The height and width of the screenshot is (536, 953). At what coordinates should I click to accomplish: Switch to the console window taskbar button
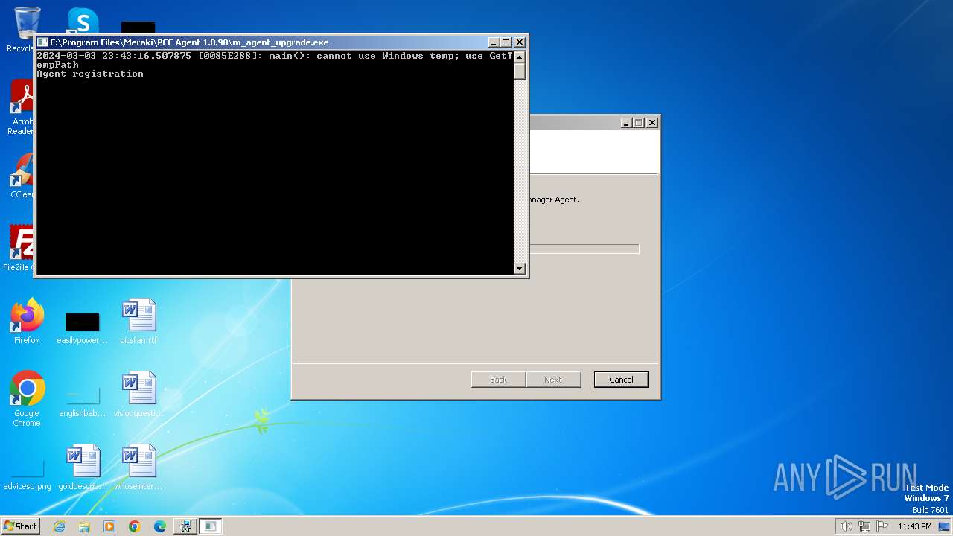(211, 526)
